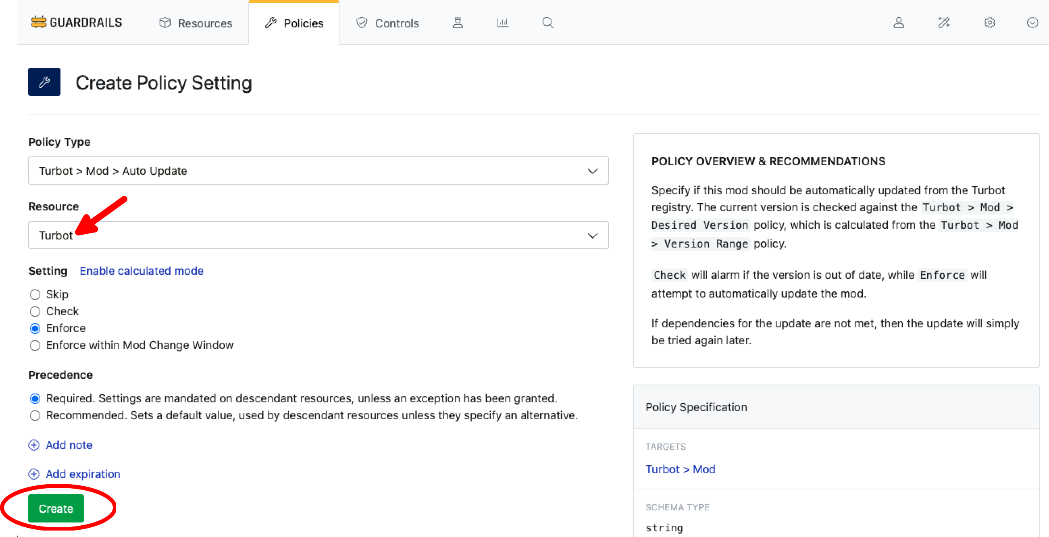Enable calculated mode for the setting
Screen dimensions: 1049x537
pos(142,271)
